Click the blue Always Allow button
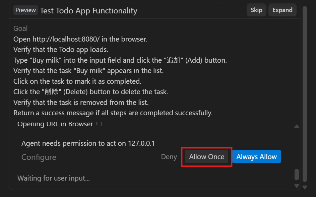The height and width of the screenshot is (197, 316). point(256,156)
